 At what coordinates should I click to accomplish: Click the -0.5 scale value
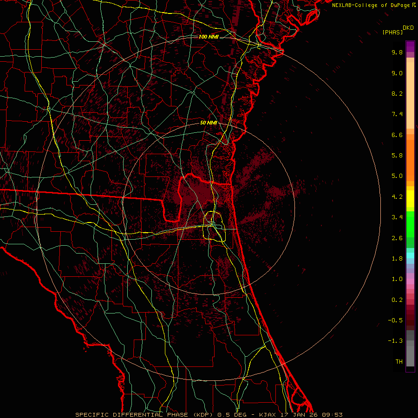pyautogui.click(x=395, y=320)
